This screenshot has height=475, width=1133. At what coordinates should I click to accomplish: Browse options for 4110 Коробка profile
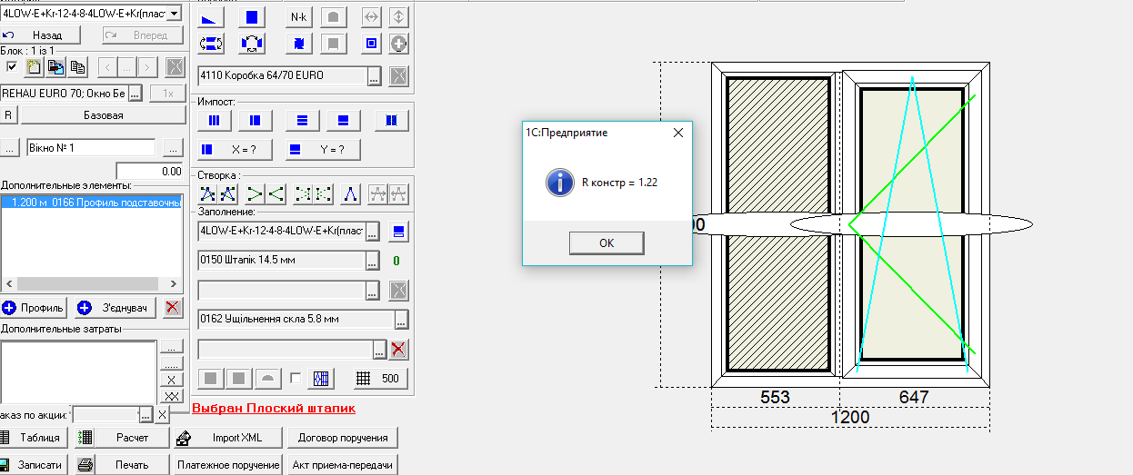pyautogui.click(x=374, y=76)
